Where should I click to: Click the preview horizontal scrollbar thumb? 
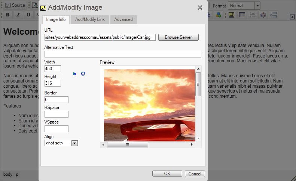[x=128, y=145]
